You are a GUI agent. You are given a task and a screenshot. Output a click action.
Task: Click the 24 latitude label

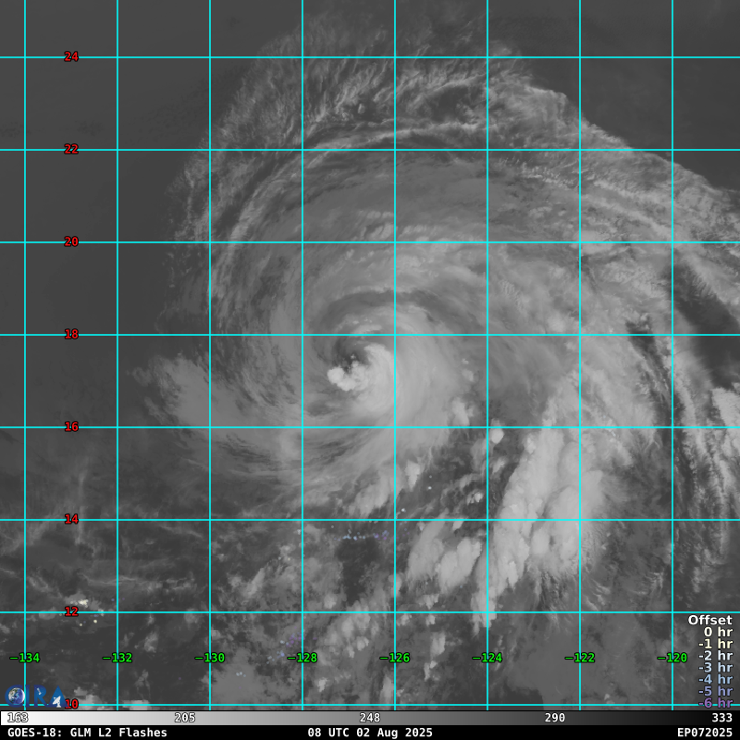pyautogui.click(x=71, y=57)
